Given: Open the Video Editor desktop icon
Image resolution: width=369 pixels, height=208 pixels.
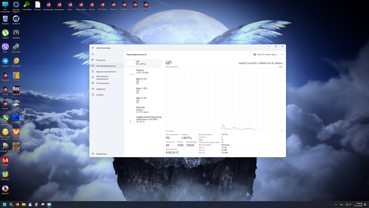Looking at the screenshot, I should (x=16, y=48).
